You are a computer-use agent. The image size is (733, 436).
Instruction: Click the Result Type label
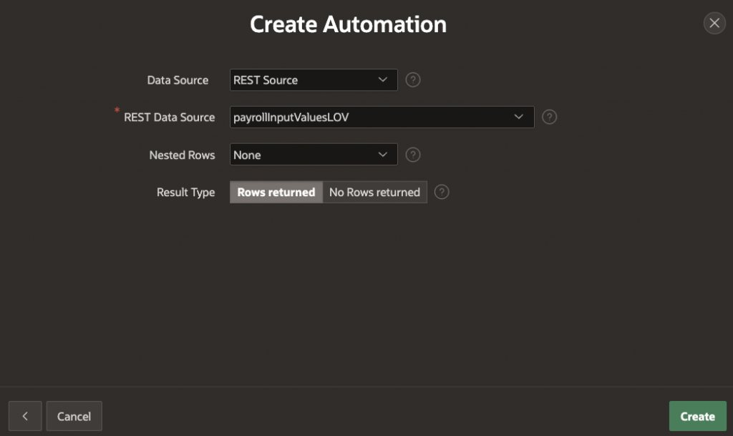pos(185,192)
